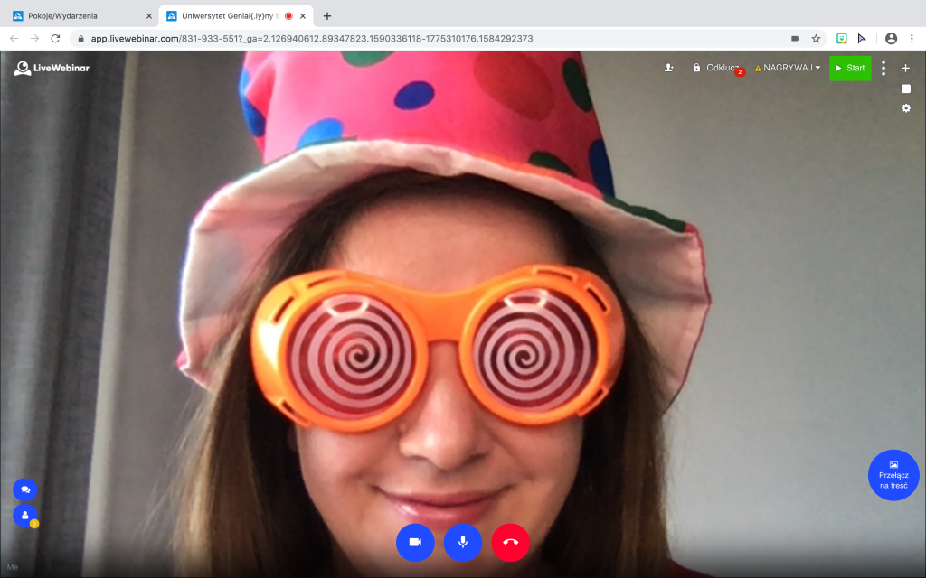Open the settings gear in the webinar
This screenshot has width=926, height=578.
pyautogui.click(x=906, y=108)
